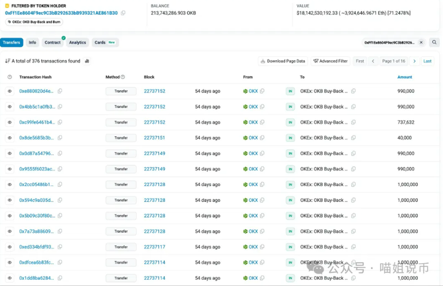This screenshot has width=443, height=286.
Task: Jump to First page
Action: tap(360, 61)
